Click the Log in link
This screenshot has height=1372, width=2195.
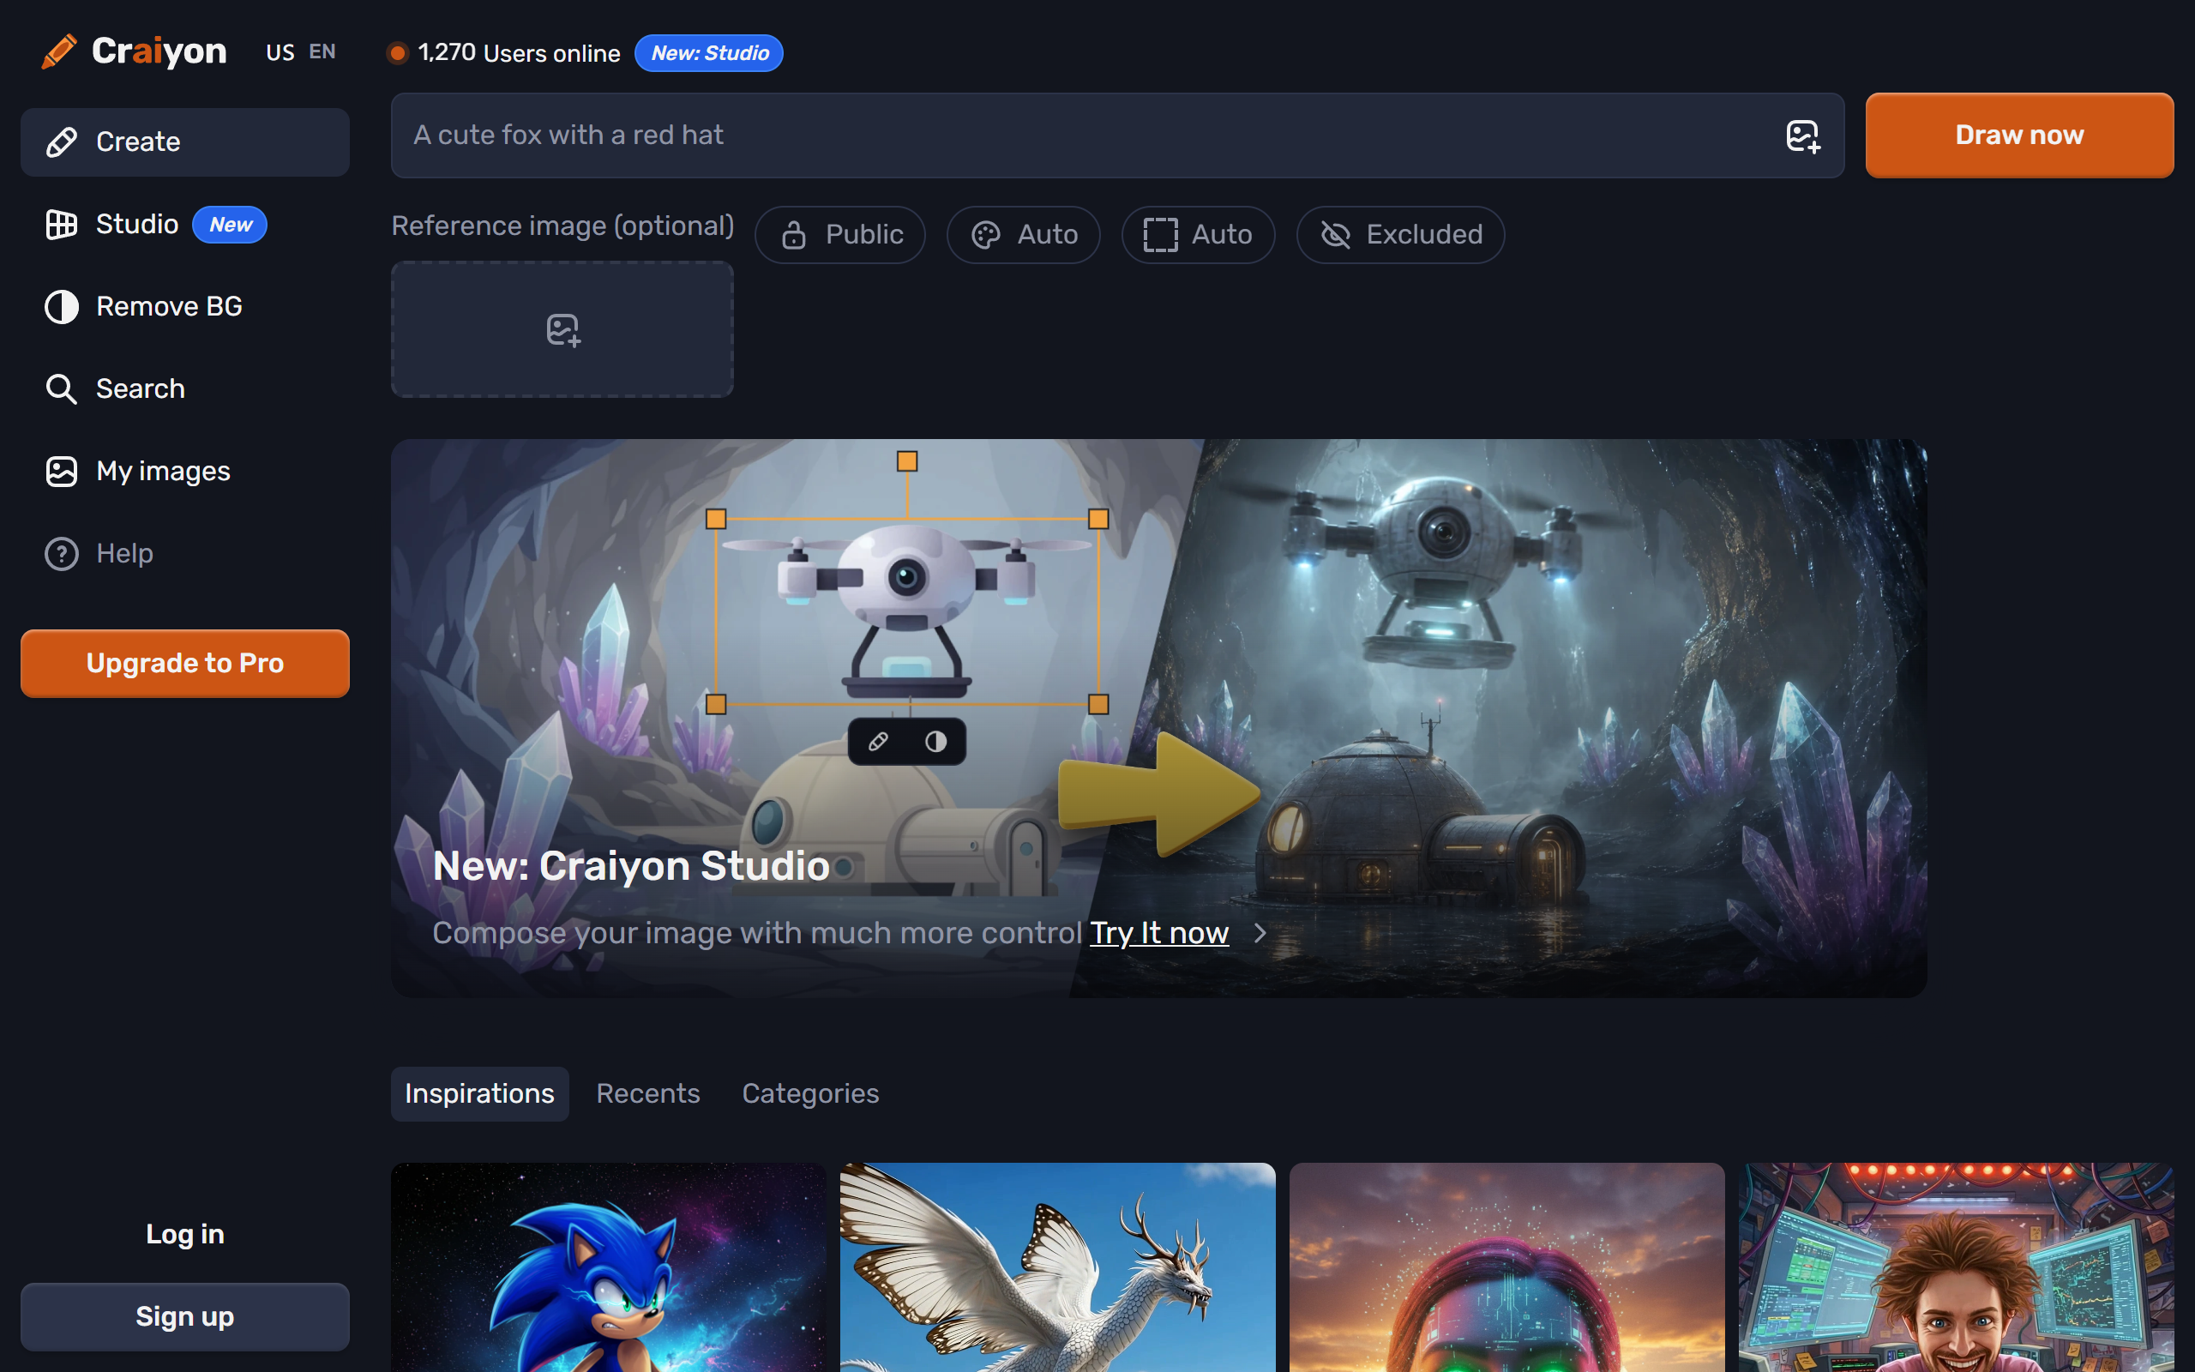coord(185,1234)
